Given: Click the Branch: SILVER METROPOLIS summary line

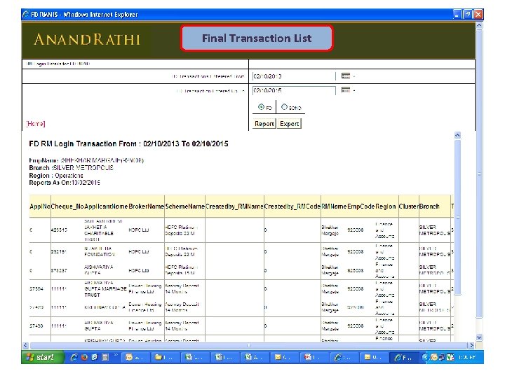Looking at the screenshot, I should coord(71,168).
